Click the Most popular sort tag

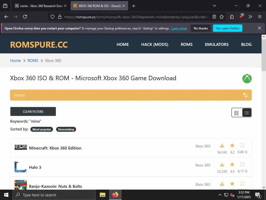pyautogui.click(x=42, y=129)
